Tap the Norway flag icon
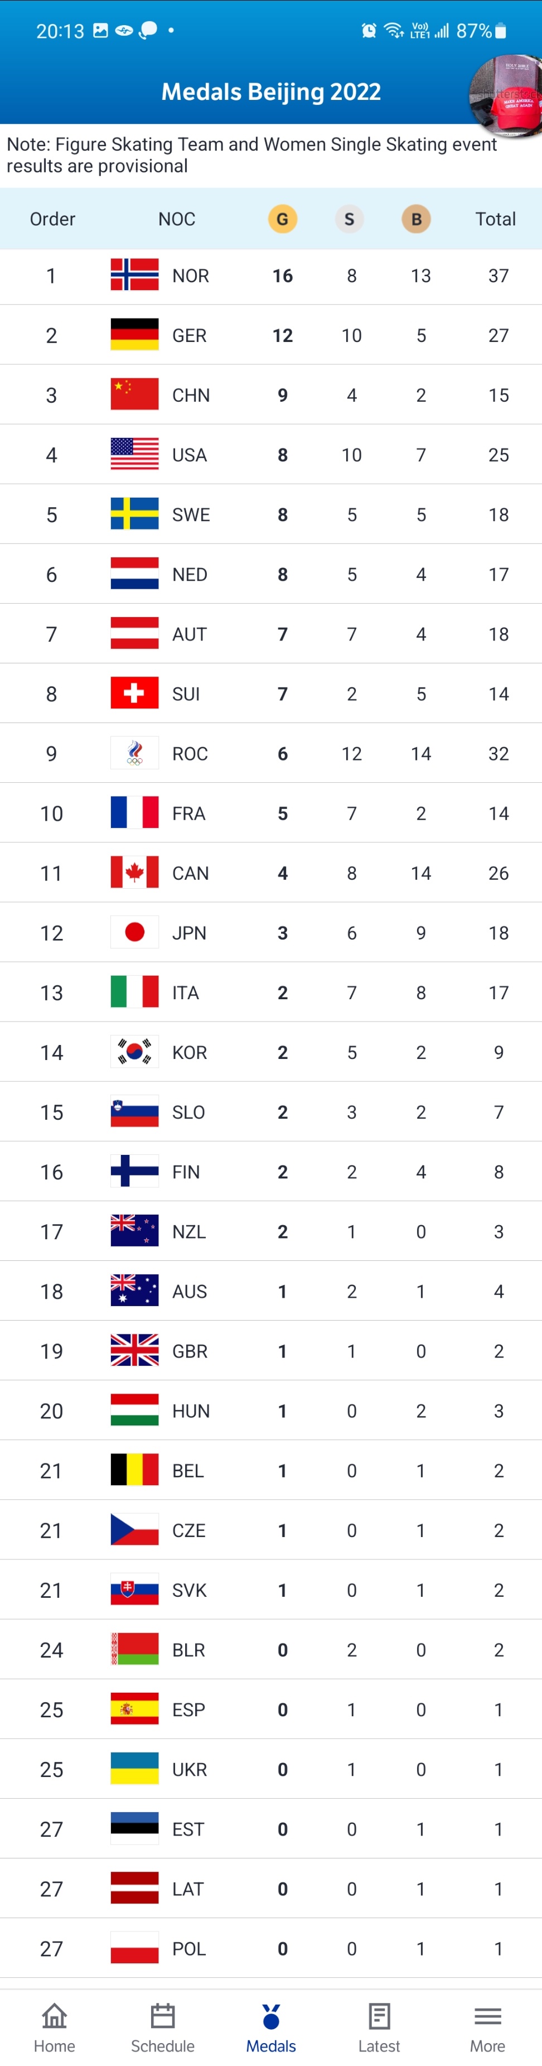Image resolution: width=542 pixels, height=2066 pixels. [135, 275]
